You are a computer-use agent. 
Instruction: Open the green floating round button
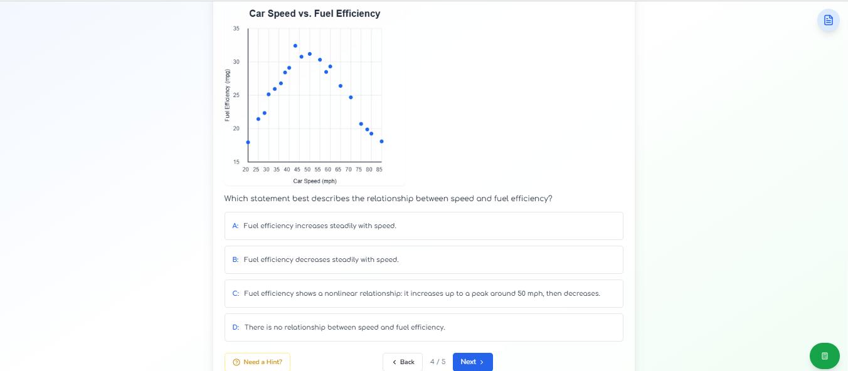coord(824,356)
